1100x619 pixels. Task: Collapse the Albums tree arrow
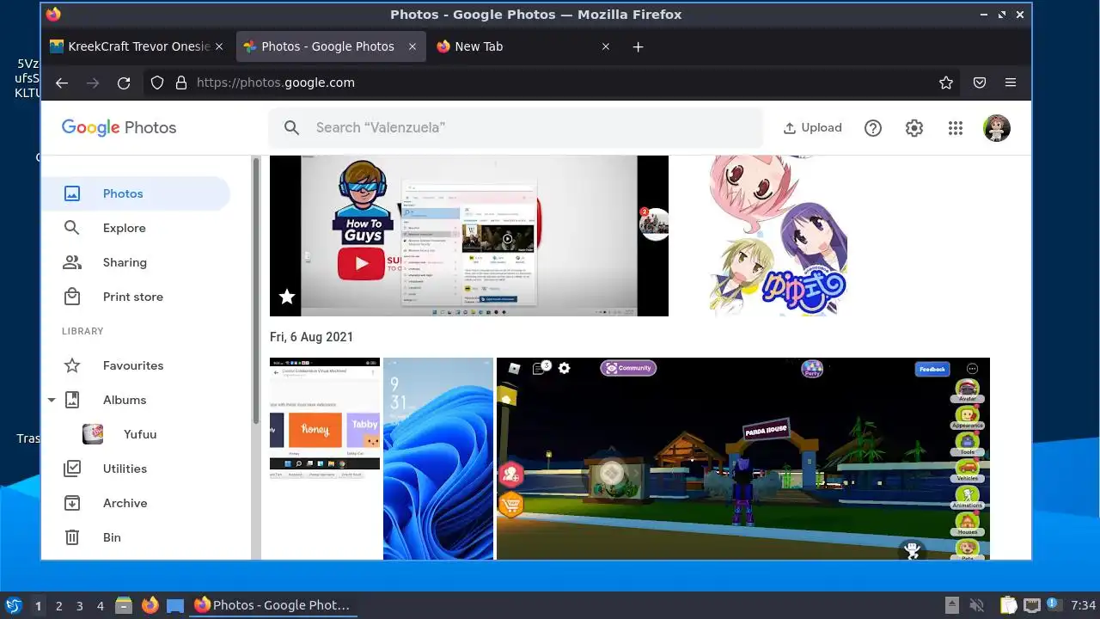pos(52,400)
